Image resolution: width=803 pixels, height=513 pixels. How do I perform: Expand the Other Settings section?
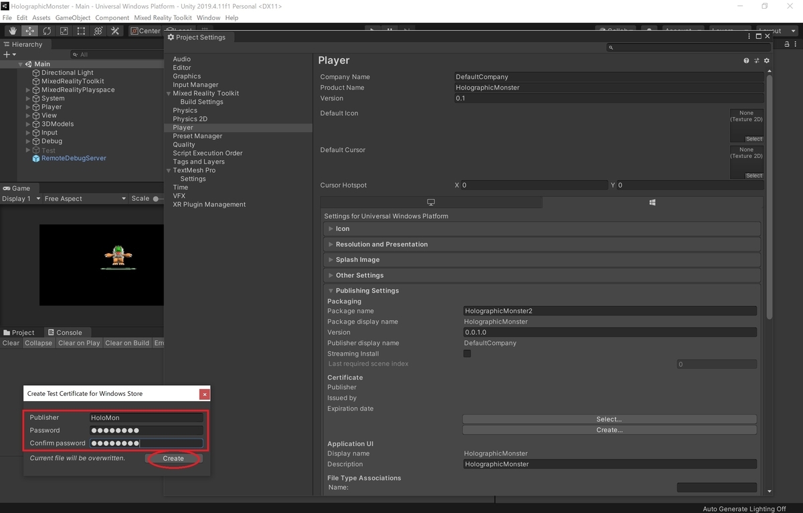(x=542, y=275)
